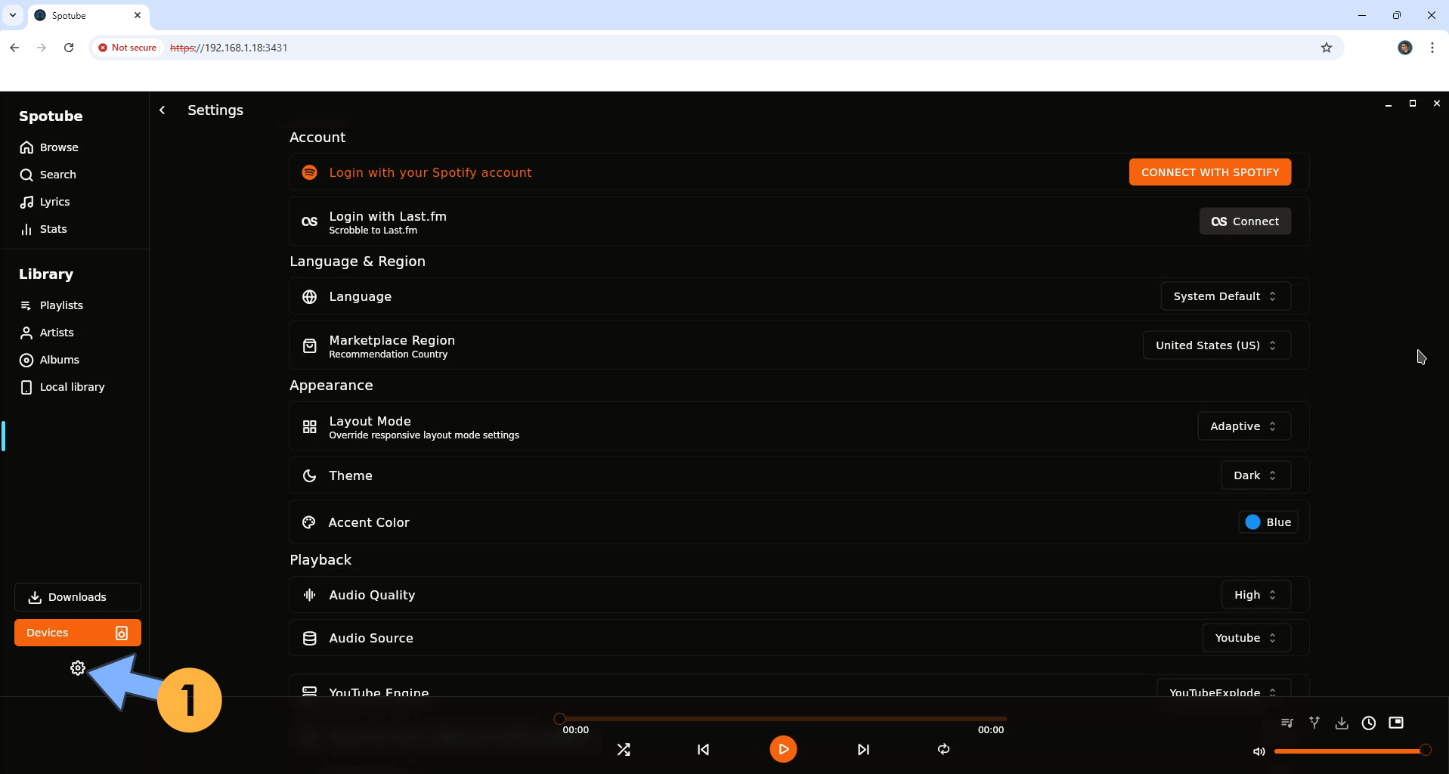Viewport: 1449px width, 774px height.
Task: Open the alternative track sources icon
Action: click(1314, 723)
